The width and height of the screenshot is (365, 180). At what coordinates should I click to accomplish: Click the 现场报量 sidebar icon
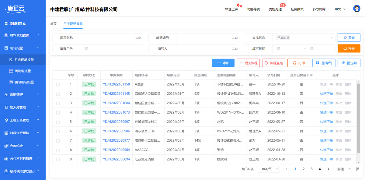pyautogui.click(x=6, y=48)
